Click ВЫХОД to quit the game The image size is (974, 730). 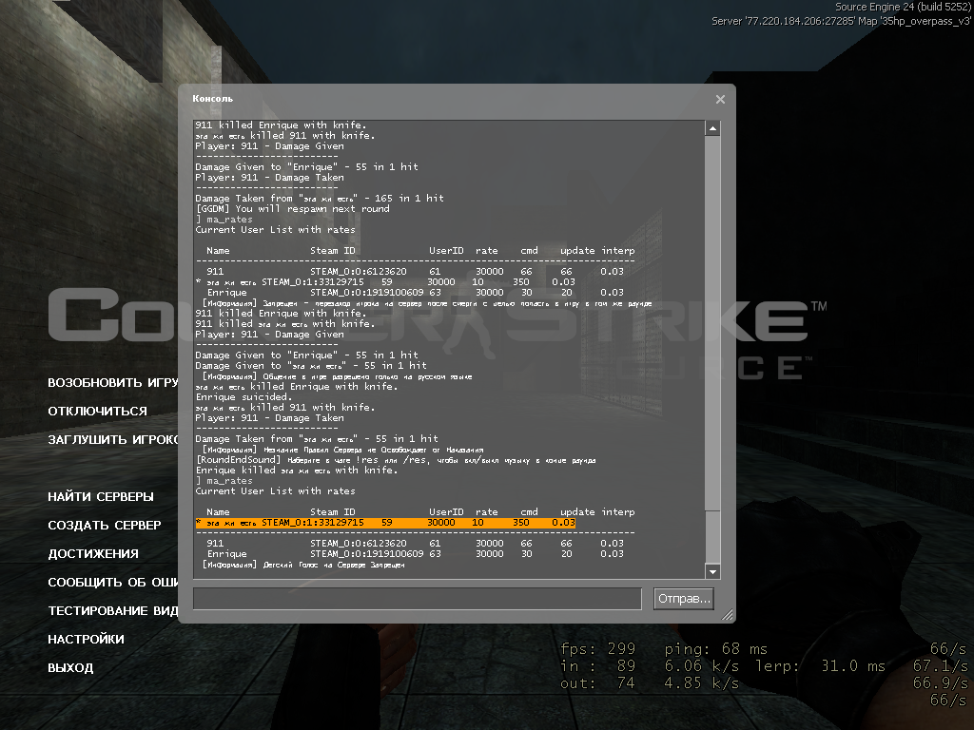point(70,668)
